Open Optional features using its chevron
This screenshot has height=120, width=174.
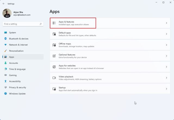(x=166, y=56)
